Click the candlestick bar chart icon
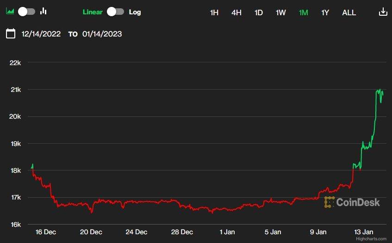The height and width of the screenshot is (243, 392). pos(44,12)
